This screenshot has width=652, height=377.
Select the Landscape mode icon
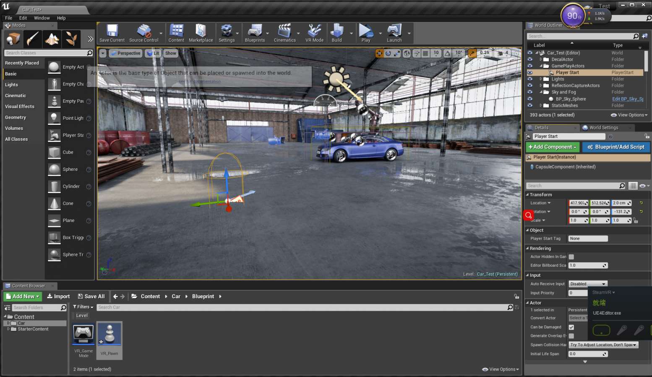[52, 39]
